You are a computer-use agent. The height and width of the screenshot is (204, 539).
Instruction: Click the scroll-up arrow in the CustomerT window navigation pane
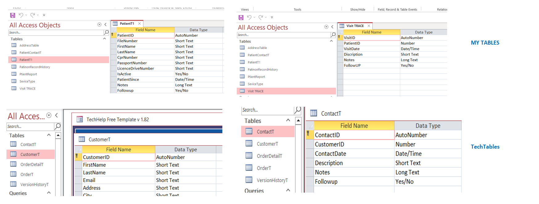coord(58,135)
